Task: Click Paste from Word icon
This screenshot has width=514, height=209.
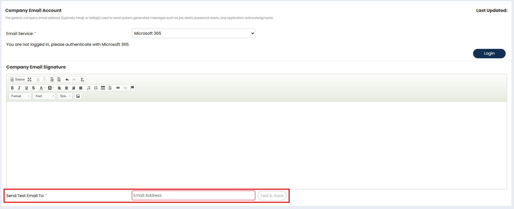Action: (59, 79)
